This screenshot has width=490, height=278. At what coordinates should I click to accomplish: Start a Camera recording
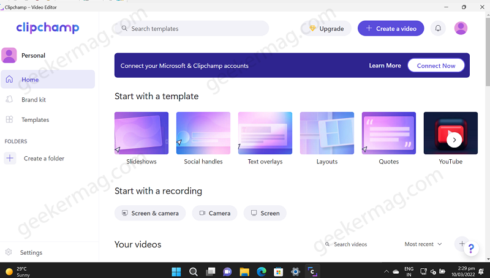click(x=215, y=213)
